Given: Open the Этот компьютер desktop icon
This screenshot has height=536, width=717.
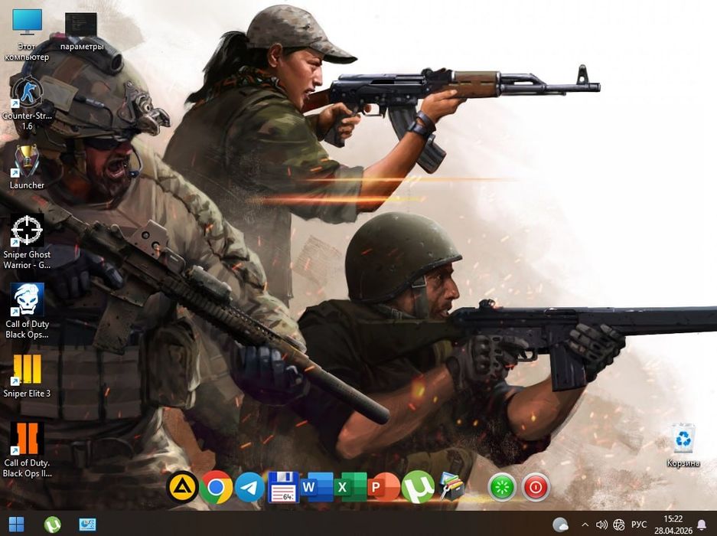Looking at the screenshot, I should pos(27,36).
